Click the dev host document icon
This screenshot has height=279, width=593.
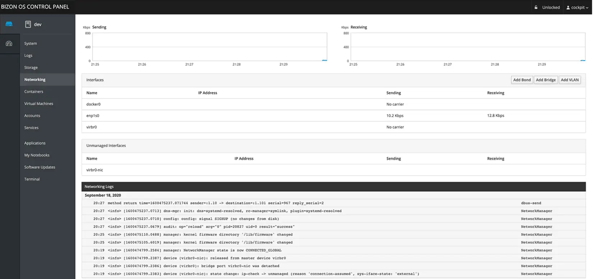click(28, 24)
